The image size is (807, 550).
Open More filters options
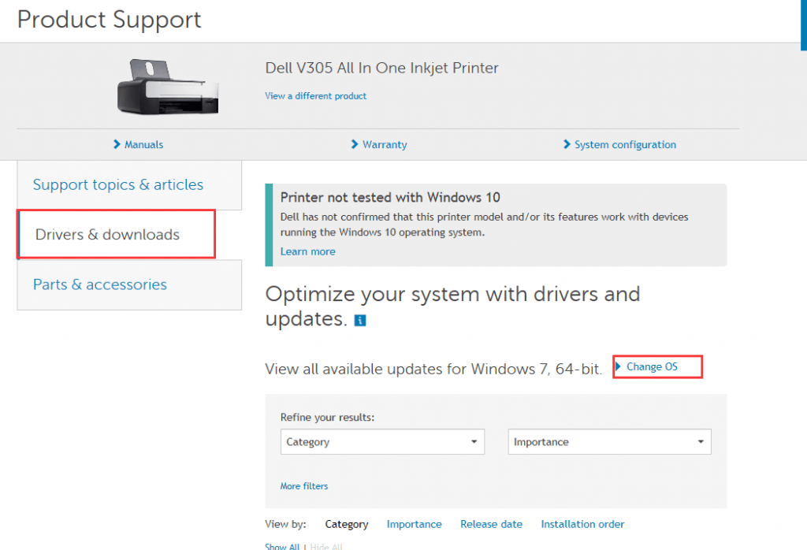click(x=303, y=486)
